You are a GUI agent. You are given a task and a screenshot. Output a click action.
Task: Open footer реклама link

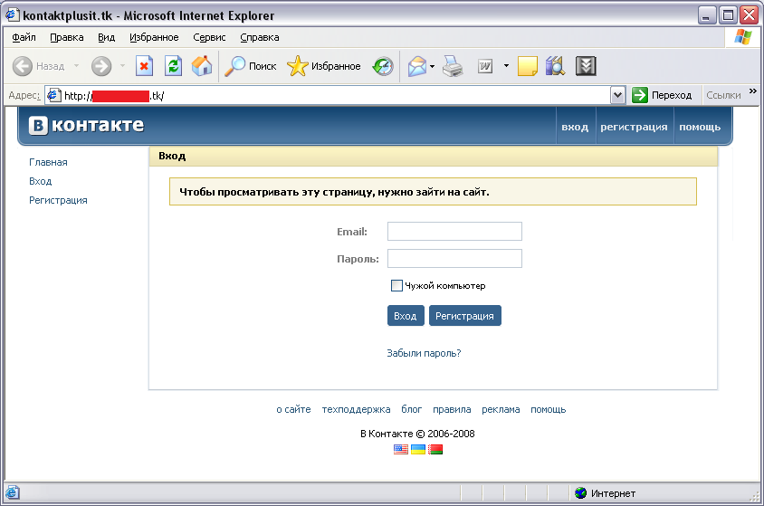pos(501,409)
